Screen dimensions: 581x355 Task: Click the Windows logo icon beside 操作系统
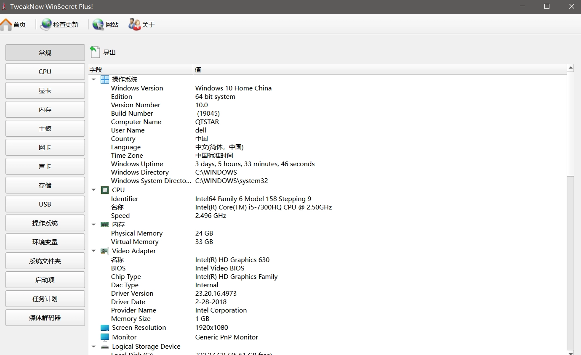105,79
